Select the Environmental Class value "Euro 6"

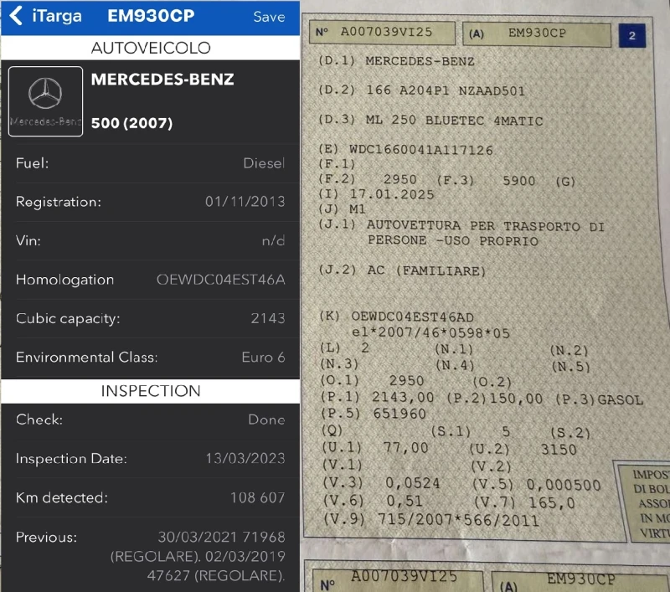(x=263, y=357)
